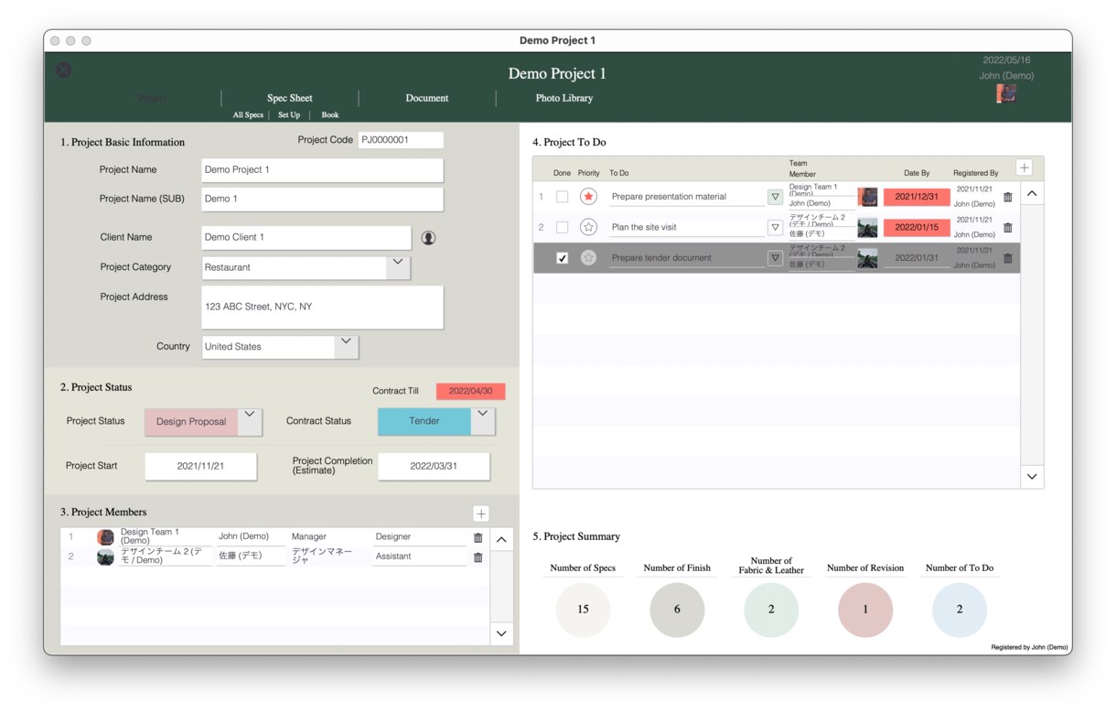
Task: Open client contact via person icon
Action: click(428, 238)
